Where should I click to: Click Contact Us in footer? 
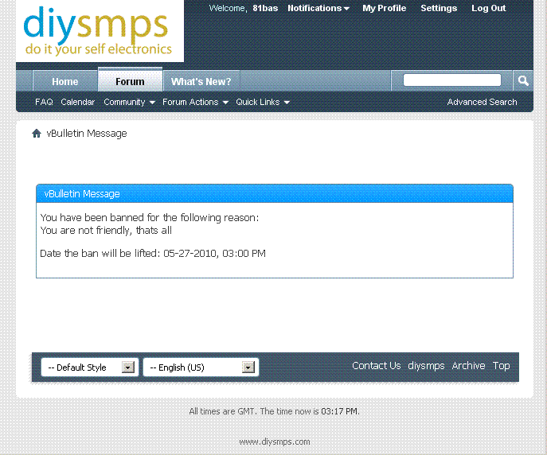coord(377,365)
